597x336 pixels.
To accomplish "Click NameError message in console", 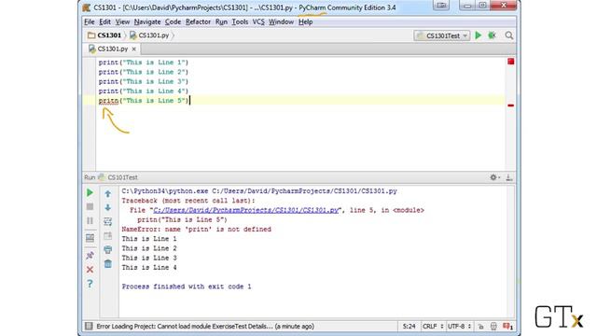I will pyautogui.click(x=197, y=230).
